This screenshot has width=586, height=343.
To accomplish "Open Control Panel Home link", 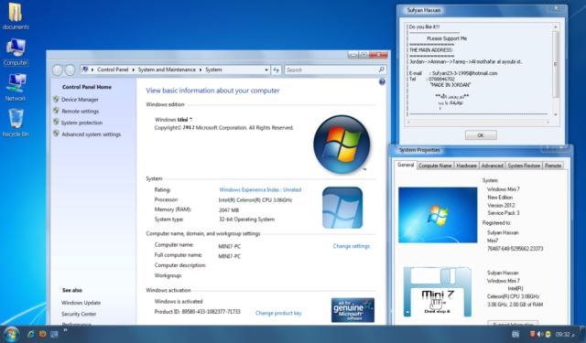I will 87,87.
